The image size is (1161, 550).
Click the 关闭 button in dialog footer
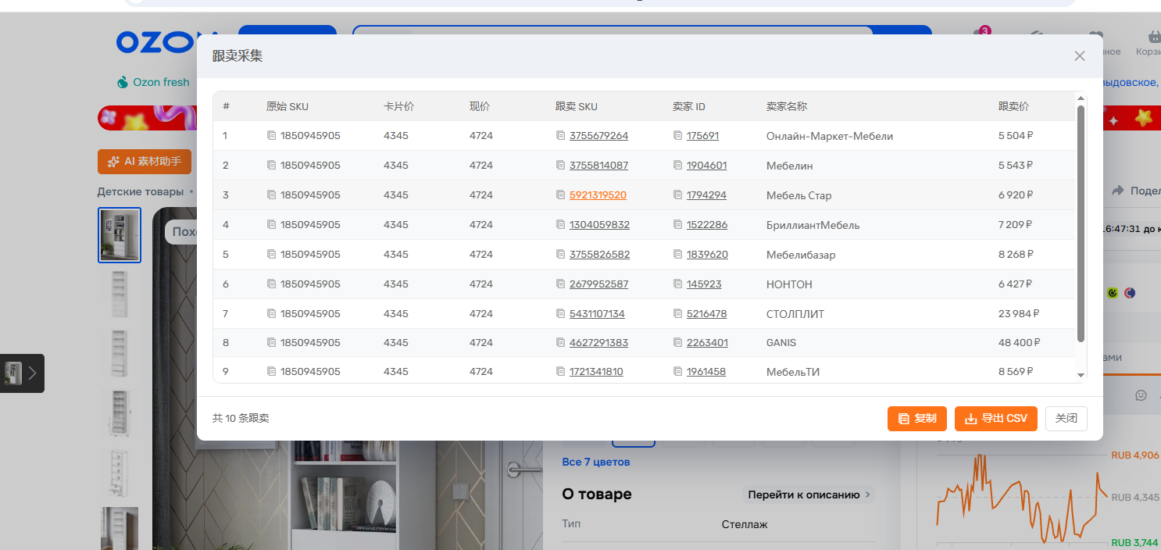click(x=1066, y=419)
